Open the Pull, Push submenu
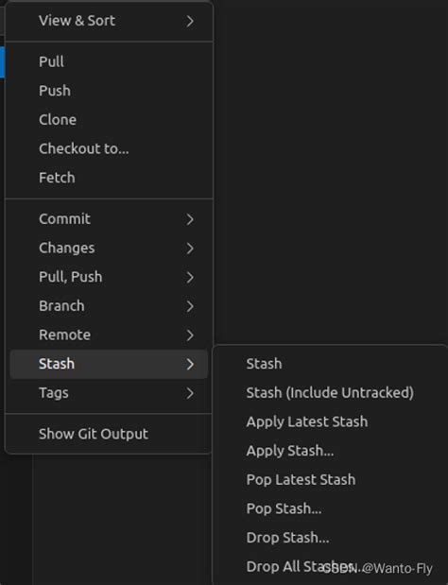The image size is (448, 585). 109,277
